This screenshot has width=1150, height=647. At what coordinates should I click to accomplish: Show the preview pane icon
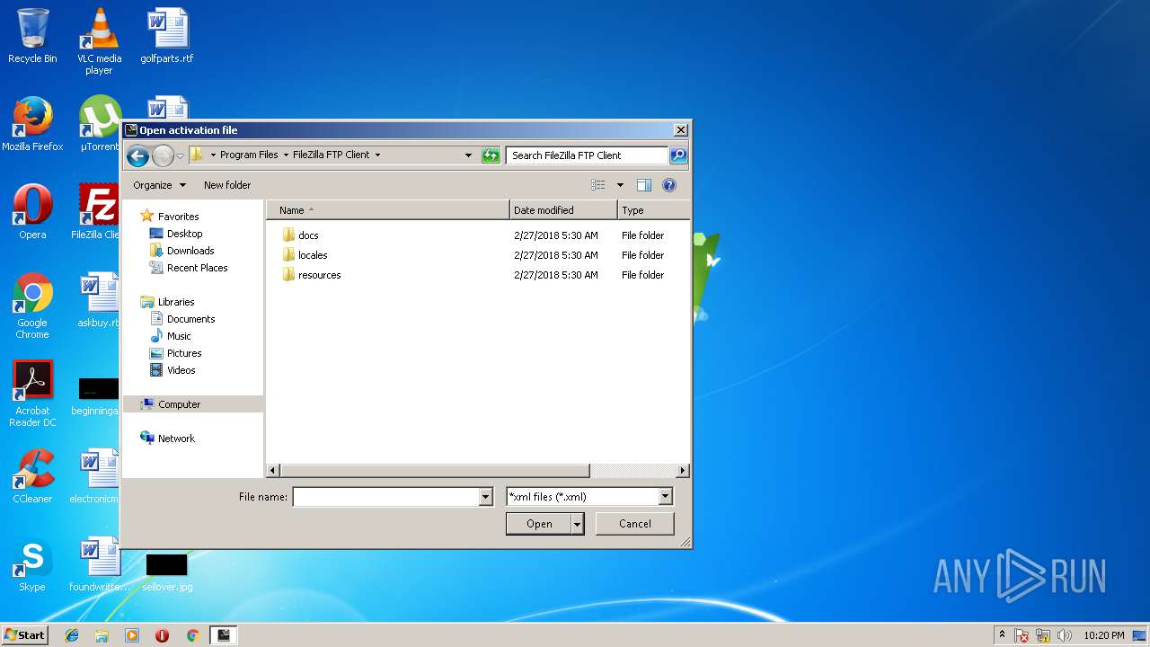click(x=644, y=185)
